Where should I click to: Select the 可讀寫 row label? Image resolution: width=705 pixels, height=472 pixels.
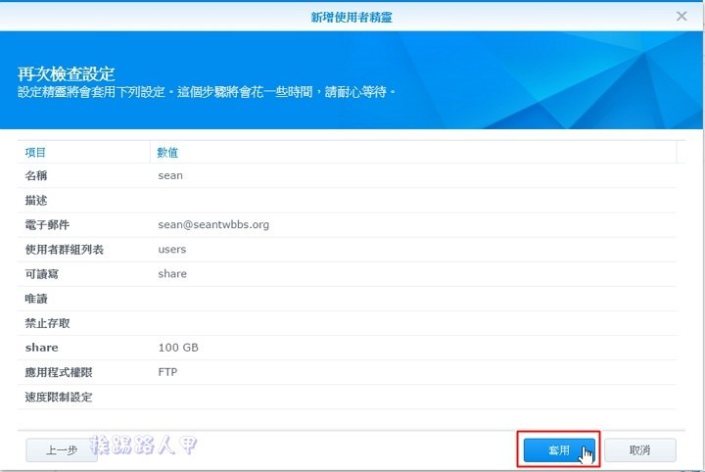(x=42, y=274)
